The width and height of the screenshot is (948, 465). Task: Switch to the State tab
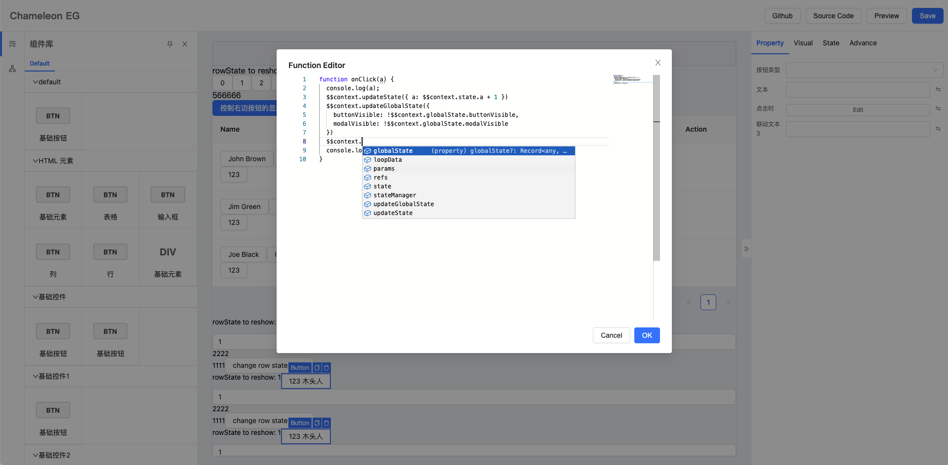click(831, 43)
